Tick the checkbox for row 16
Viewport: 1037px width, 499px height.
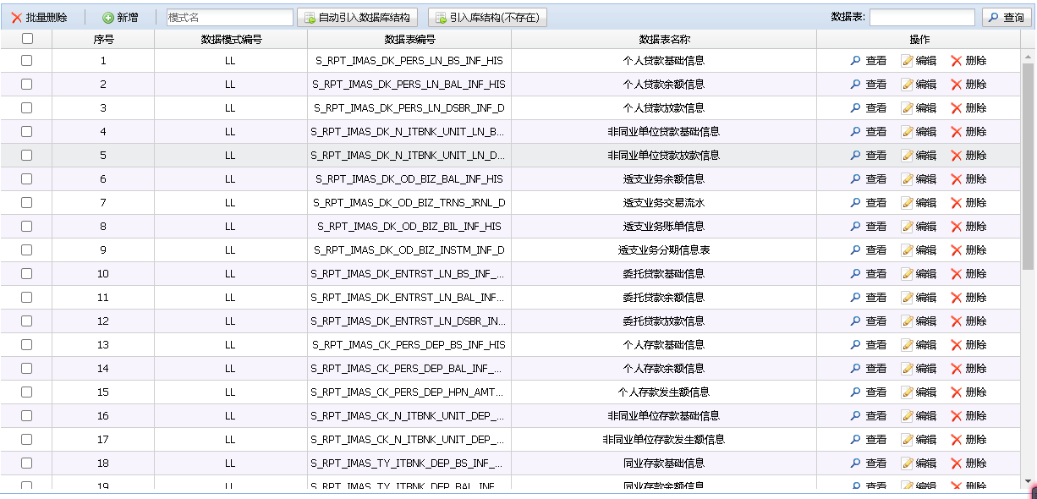[27, 416]
